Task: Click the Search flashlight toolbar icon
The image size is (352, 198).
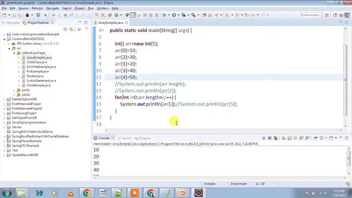Action: 216,15
